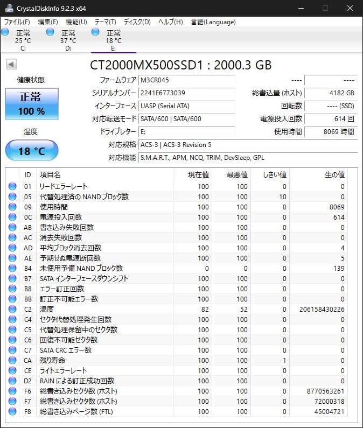Click the C: drive status orb
The image size is (363, 428).
5,32
